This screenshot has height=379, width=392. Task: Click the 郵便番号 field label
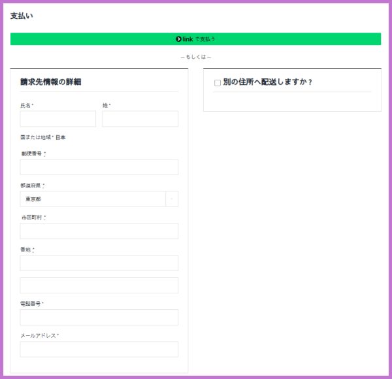(31, 154)
